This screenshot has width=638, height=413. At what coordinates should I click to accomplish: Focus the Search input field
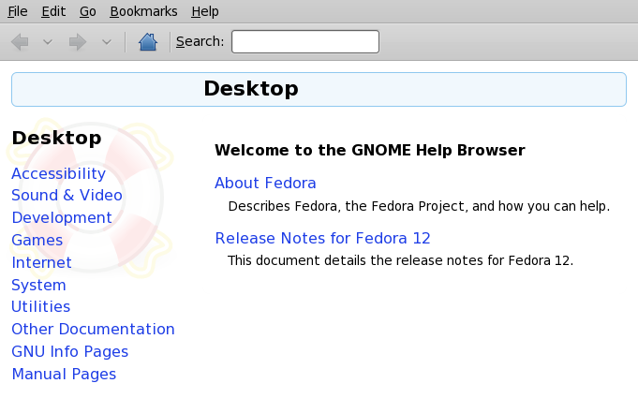305,41
